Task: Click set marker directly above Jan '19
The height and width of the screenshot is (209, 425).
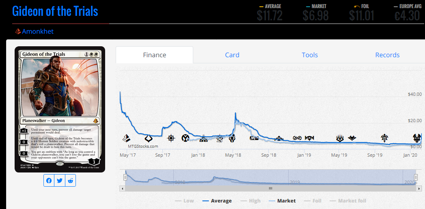Action: [x=309, y=138]
